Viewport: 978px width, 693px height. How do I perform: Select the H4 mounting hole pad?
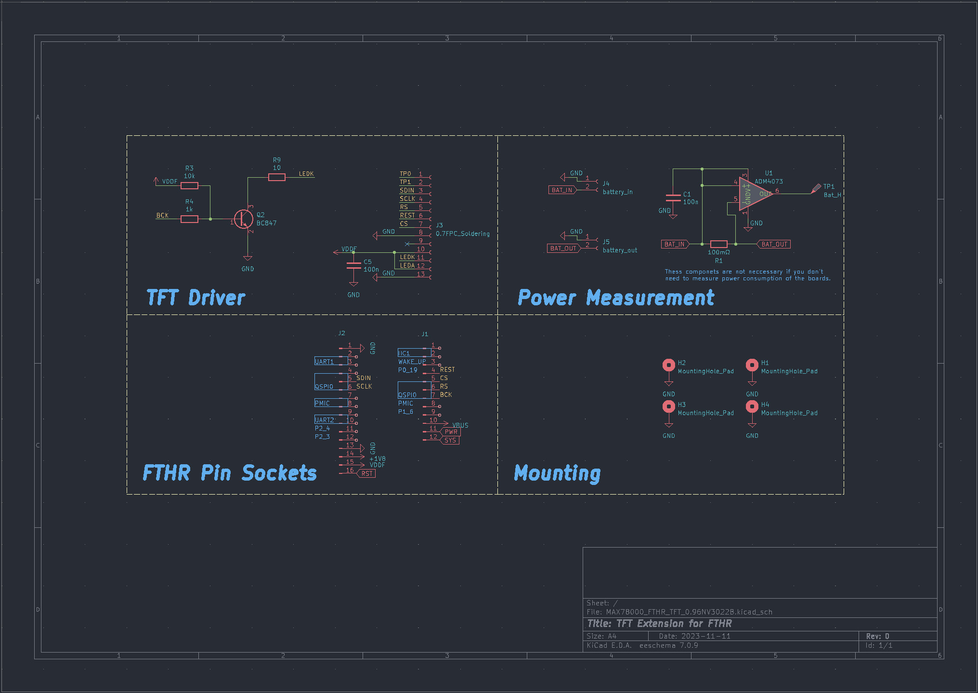coord(752,407)
